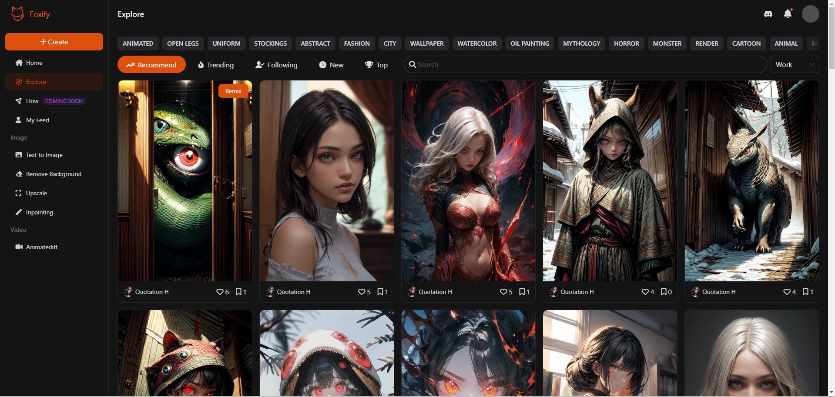835x397 pixels.
Task: Filter by the RENDER tag
Action: 707,43
